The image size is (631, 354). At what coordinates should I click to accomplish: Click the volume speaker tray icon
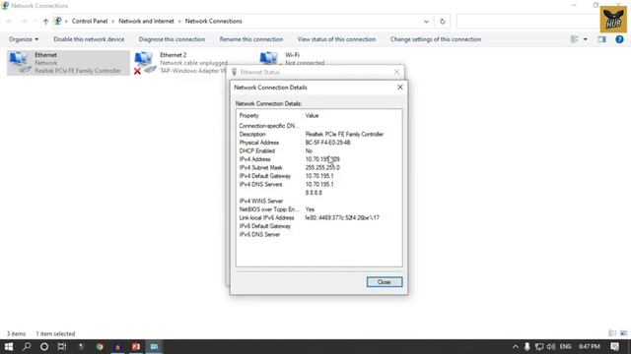point(551,346)
